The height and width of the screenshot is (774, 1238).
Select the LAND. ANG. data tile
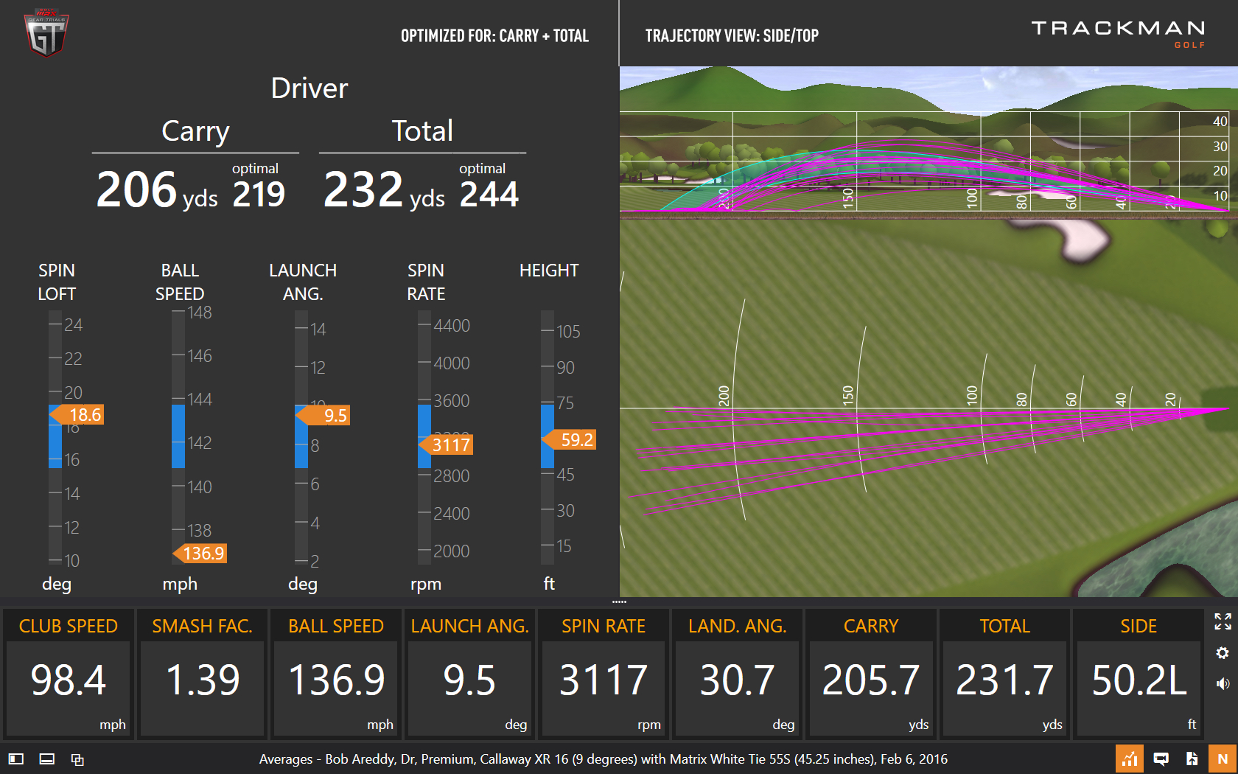point(737,673)
